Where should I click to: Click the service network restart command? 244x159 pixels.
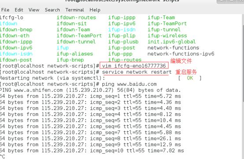tap(137, 72)
